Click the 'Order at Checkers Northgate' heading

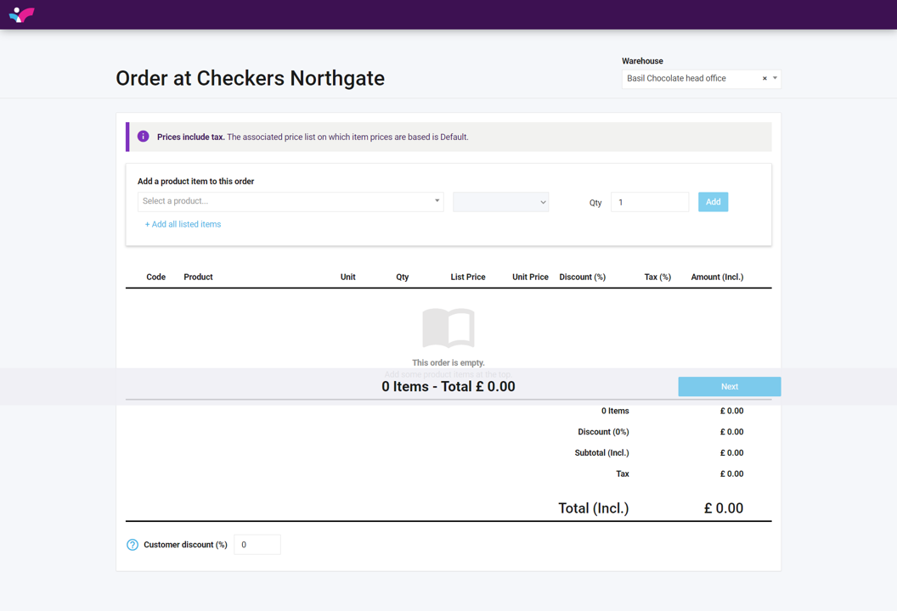pyautogui.click(x=250, y=78)
